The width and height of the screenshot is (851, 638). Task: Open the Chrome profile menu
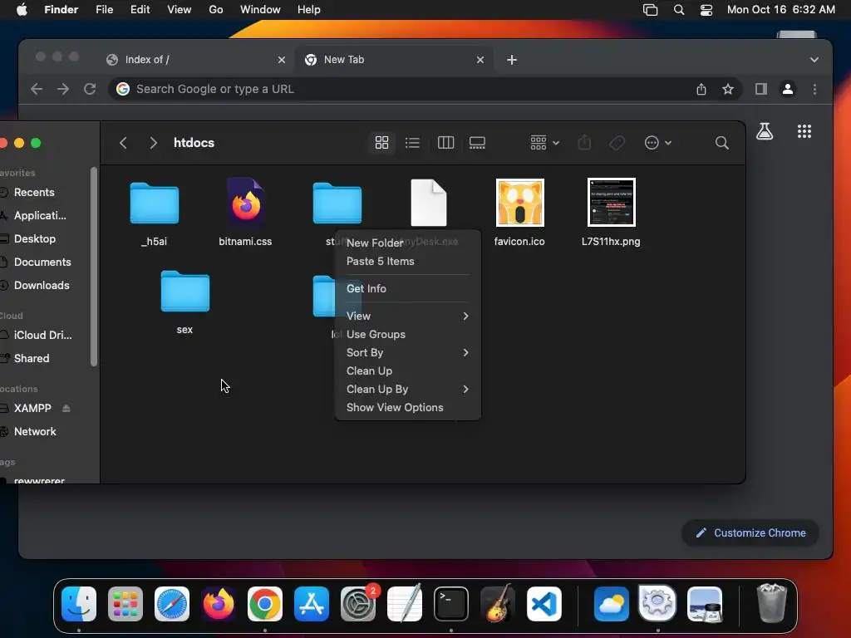(x=788, y=89)
